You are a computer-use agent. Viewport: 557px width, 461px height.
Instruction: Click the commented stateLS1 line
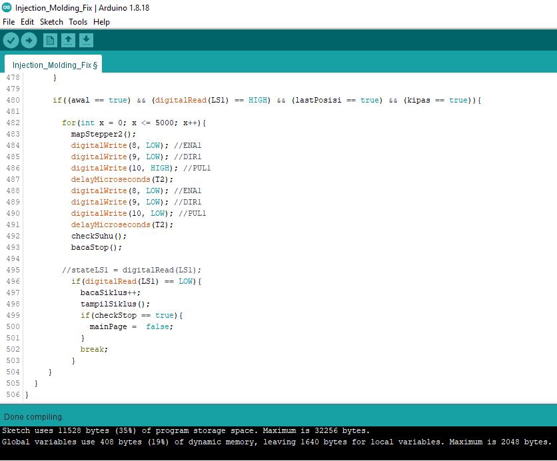[x=131, y=270]
